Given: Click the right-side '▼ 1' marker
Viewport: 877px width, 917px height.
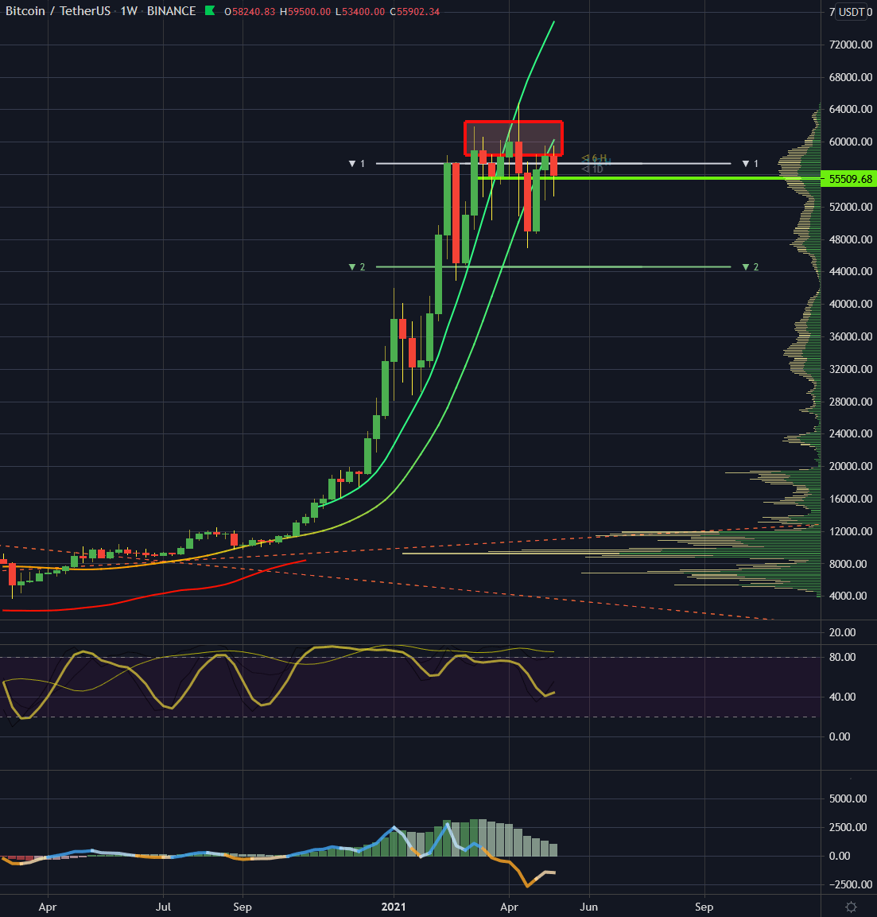Looking at the screenshot, I should click(747, 164).
